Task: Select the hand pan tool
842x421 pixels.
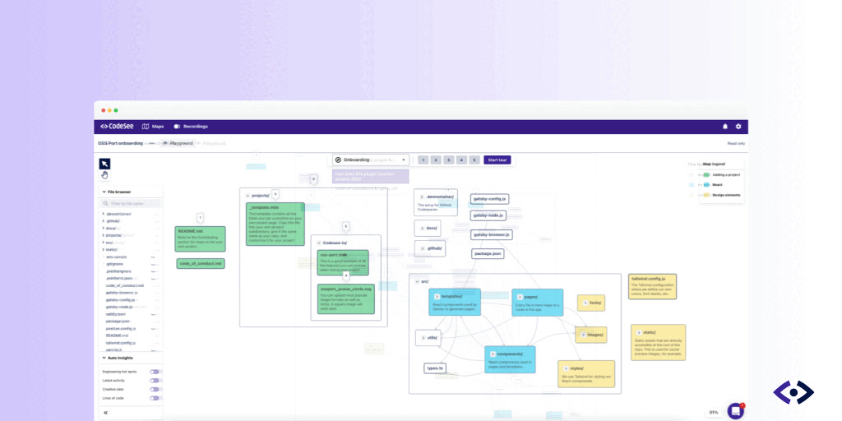Action: pos(104,175)
